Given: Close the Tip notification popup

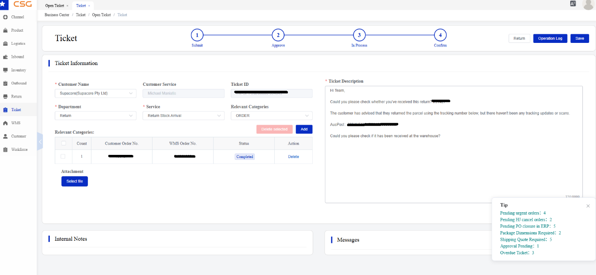Looking at the screenshot, I should coord(588,206).
